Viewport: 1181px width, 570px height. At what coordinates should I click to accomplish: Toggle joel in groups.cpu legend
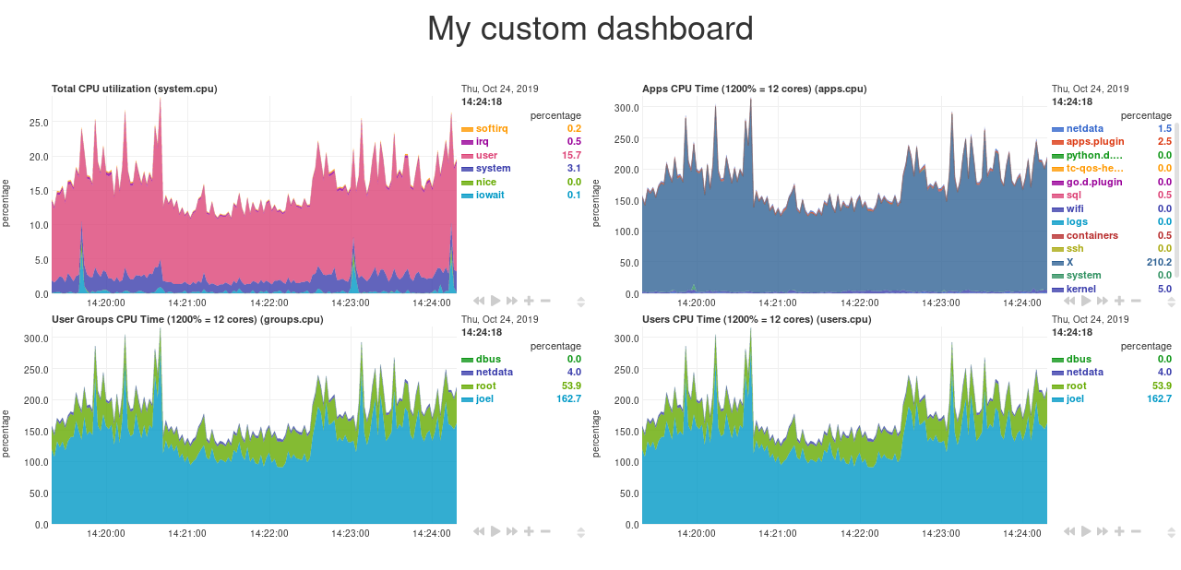point(484,399)
